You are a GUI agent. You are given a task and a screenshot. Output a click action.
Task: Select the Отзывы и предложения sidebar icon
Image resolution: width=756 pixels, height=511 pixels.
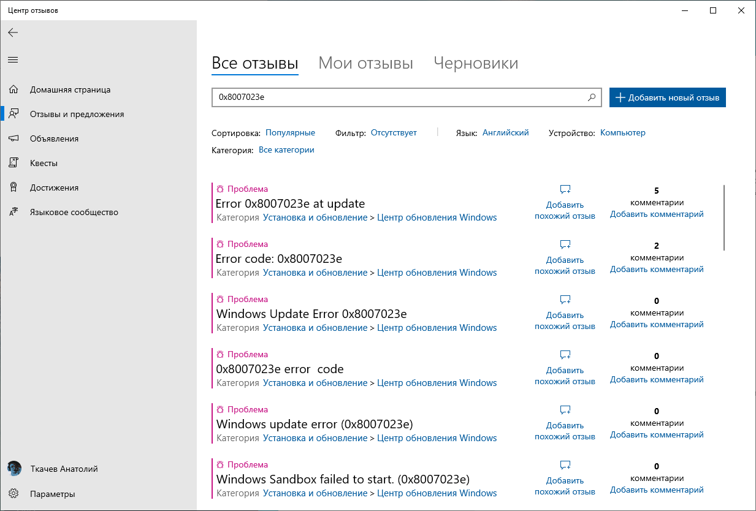click(13, 114)
